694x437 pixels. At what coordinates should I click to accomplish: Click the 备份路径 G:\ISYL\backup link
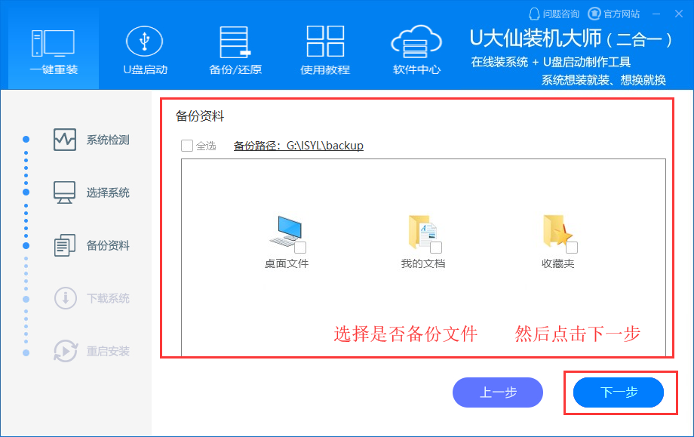[298, 146]
